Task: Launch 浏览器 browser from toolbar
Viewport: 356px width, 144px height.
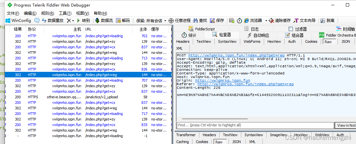Action: pyautogui.click(x=253, y=21)
